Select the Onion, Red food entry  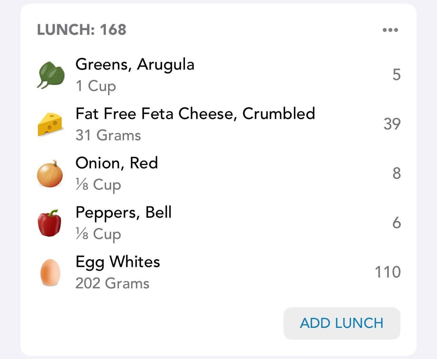click(x=117, y=163)
